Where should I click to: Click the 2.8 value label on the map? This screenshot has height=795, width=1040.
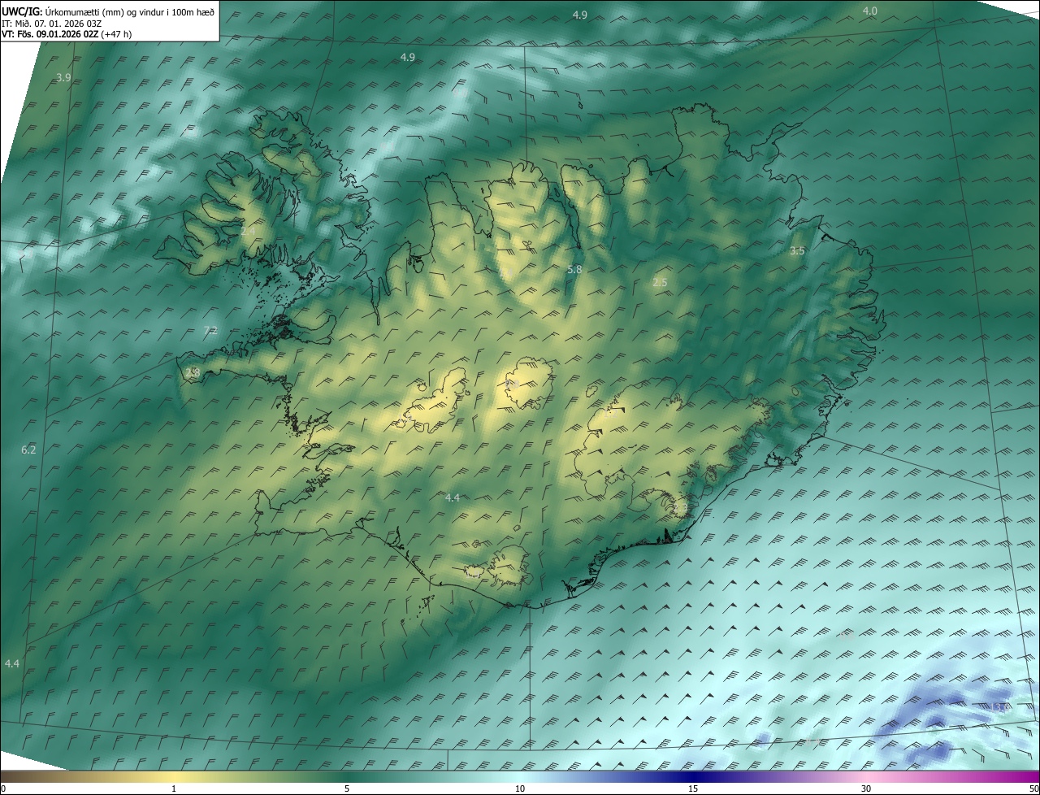coord(193,372)
